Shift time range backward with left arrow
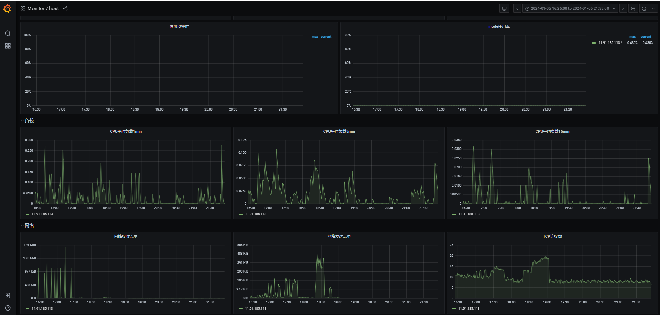 pyautogui.click(x=517, y=9)
